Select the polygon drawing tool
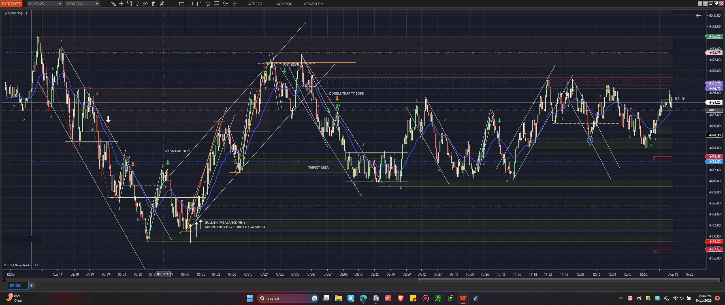 point(225,4)
